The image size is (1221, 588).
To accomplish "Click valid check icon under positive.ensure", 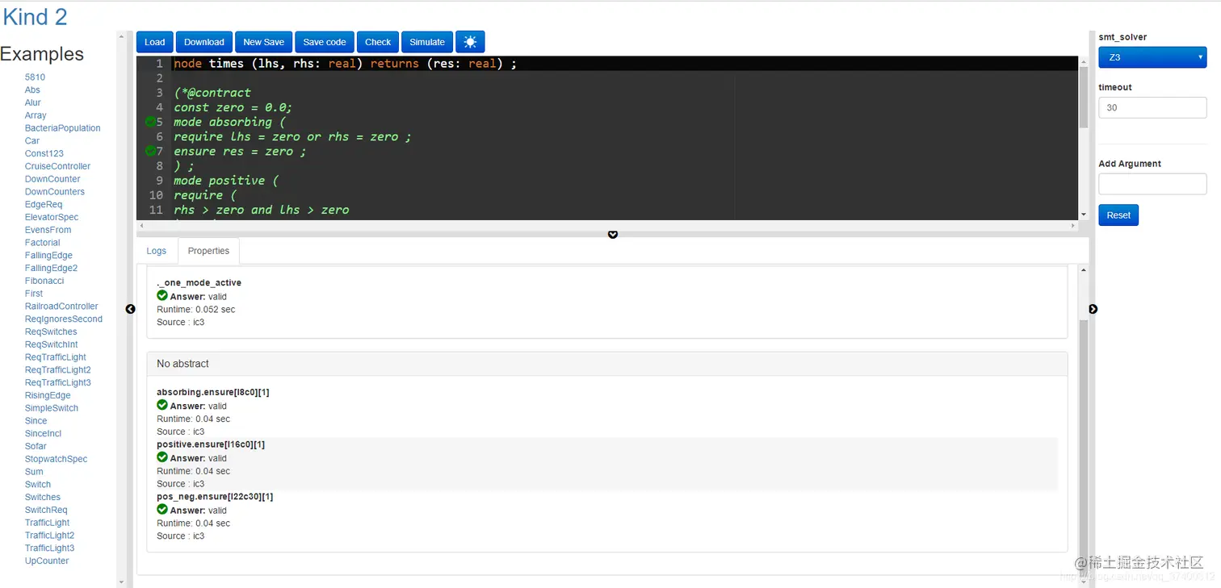I will pyautogui.click(x=162, y=457).
